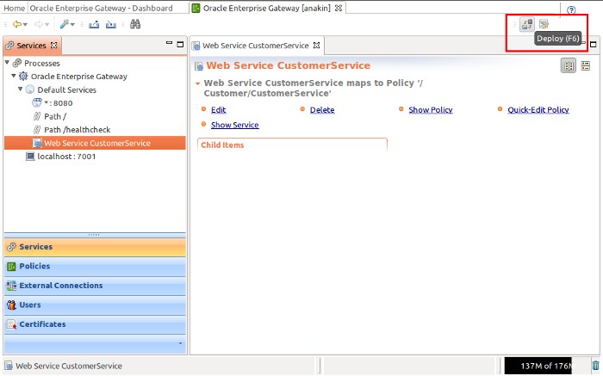Click the status bar Web Service CustomerService label

click(68, 366)
